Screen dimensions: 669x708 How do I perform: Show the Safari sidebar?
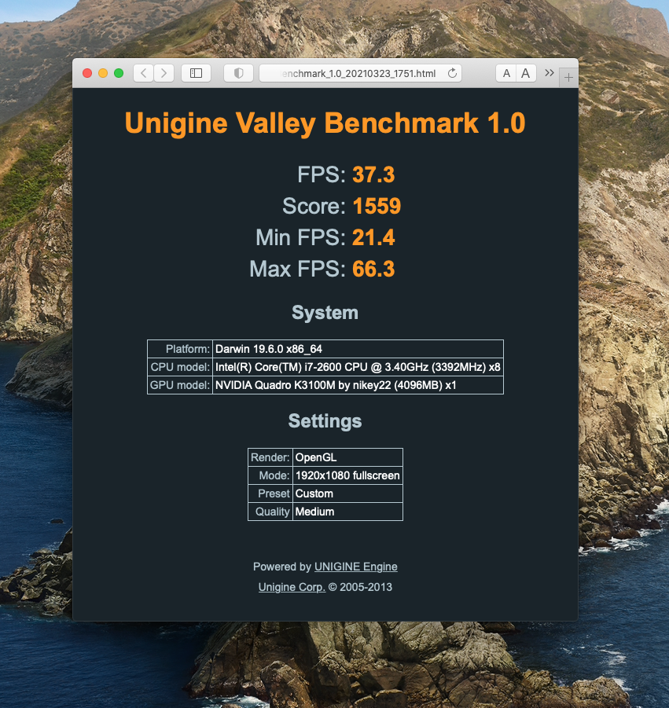(x=196, y=73)
